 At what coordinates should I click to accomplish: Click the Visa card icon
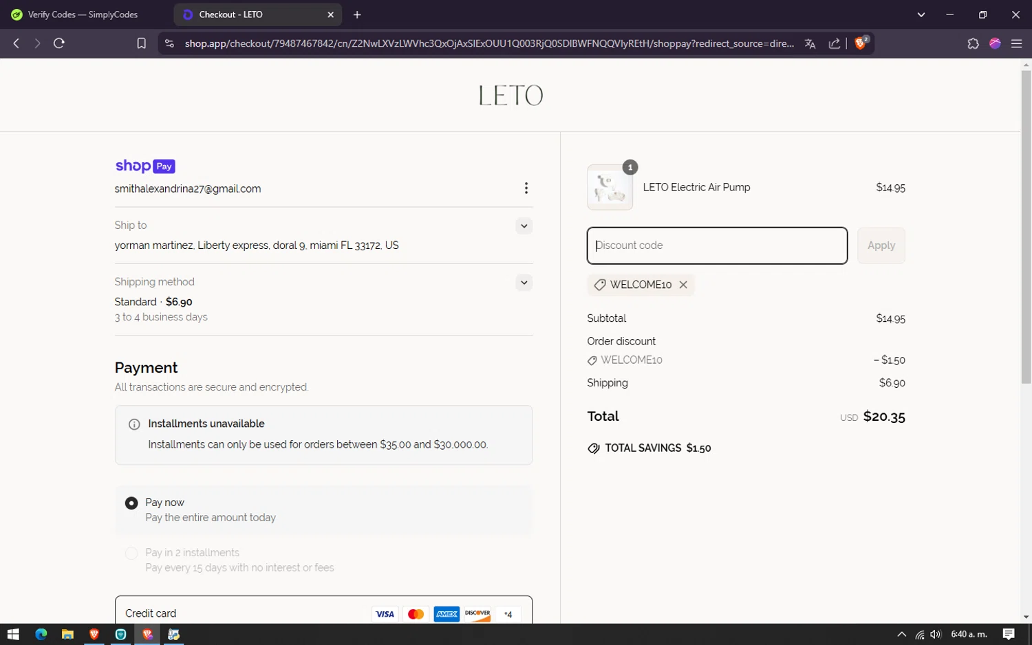[x=385, y=614]
